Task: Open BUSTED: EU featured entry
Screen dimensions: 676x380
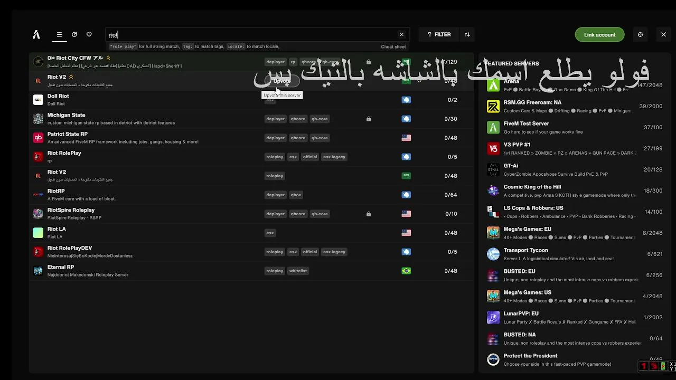Action: click(574, 275)
